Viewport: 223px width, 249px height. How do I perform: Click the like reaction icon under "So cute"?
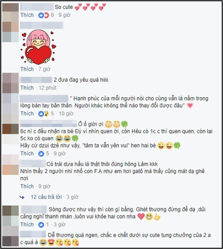click(41, 15)
